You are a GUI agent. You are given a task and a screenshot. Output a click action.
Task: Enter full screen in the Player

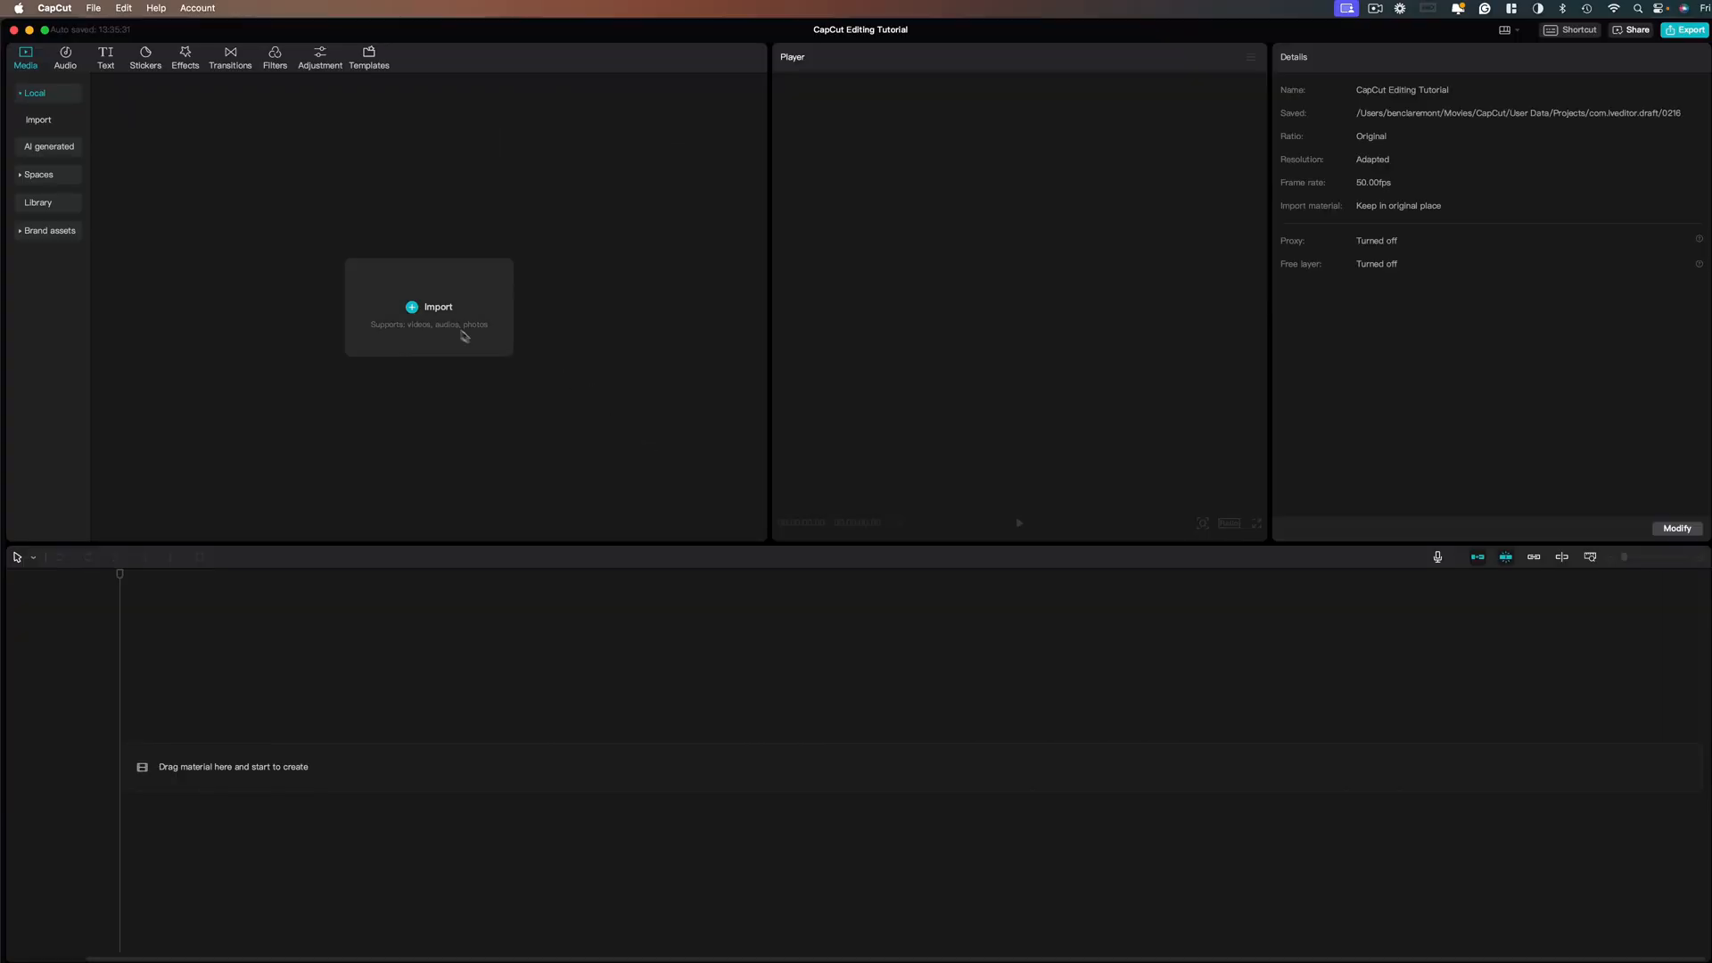pos(1256,523)
